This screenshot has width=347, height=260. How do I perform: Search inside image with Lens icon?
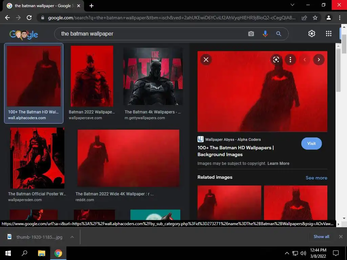pos(276,60)
